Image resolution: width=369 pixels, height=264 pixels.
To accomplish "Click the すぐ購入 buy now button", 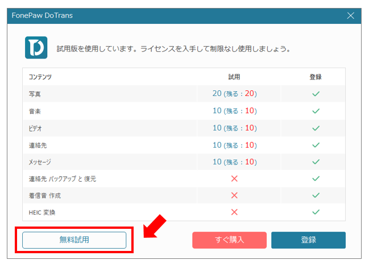I will [229, 240].
